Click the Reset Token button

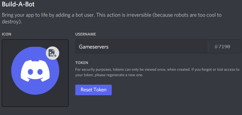coord(94,90)
